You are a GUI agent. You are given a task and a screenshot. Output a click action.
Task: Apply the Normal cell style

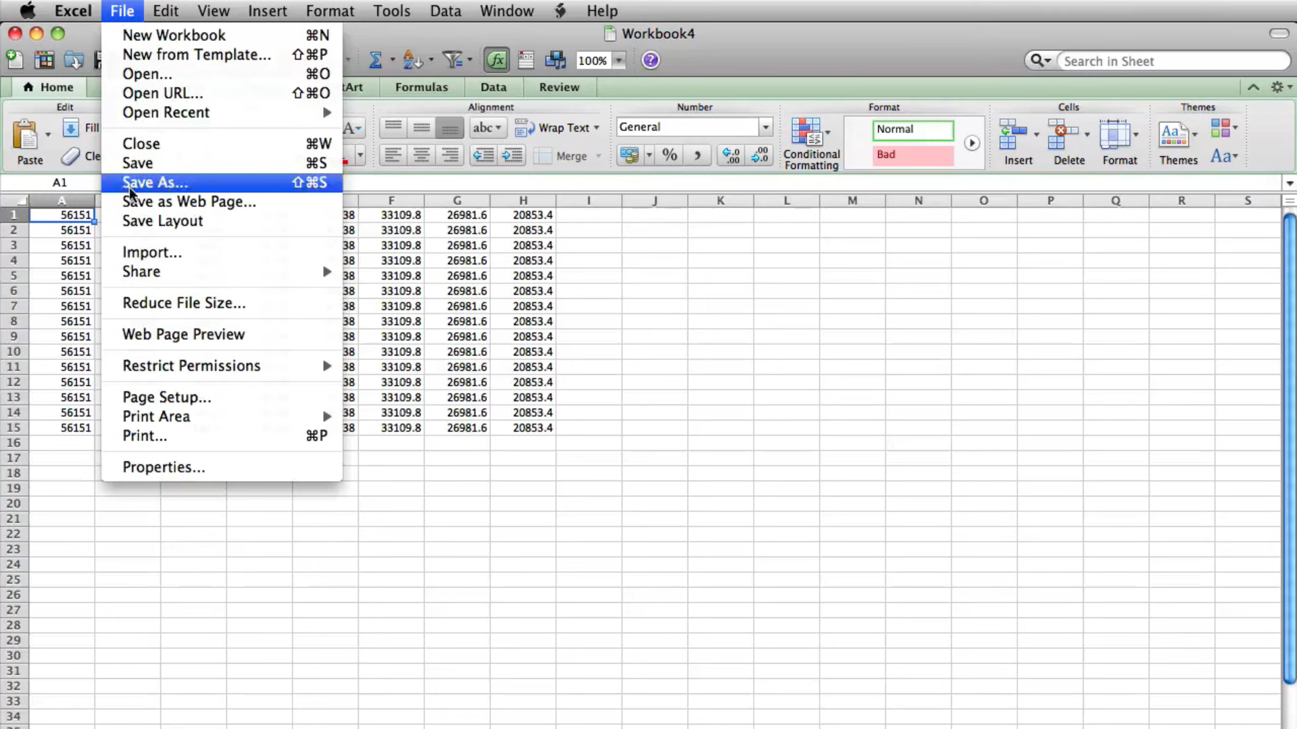912,129
